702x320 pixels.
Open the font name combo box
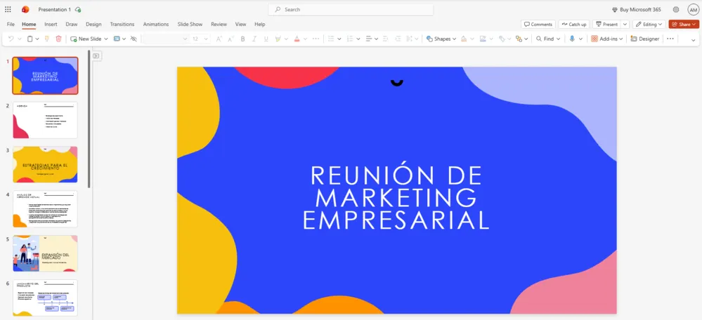(x=165, y=39)
